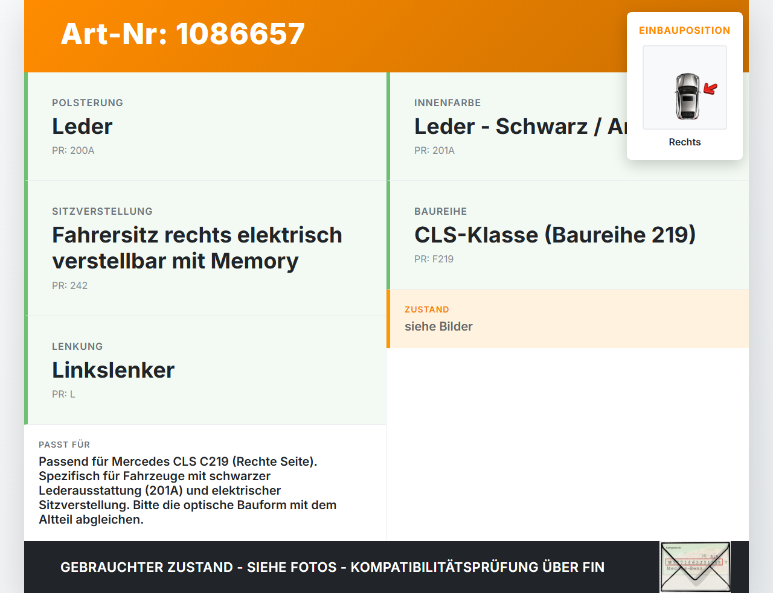
Task: Click 'PR: L' code text
Action: click(x=63, y=394)
